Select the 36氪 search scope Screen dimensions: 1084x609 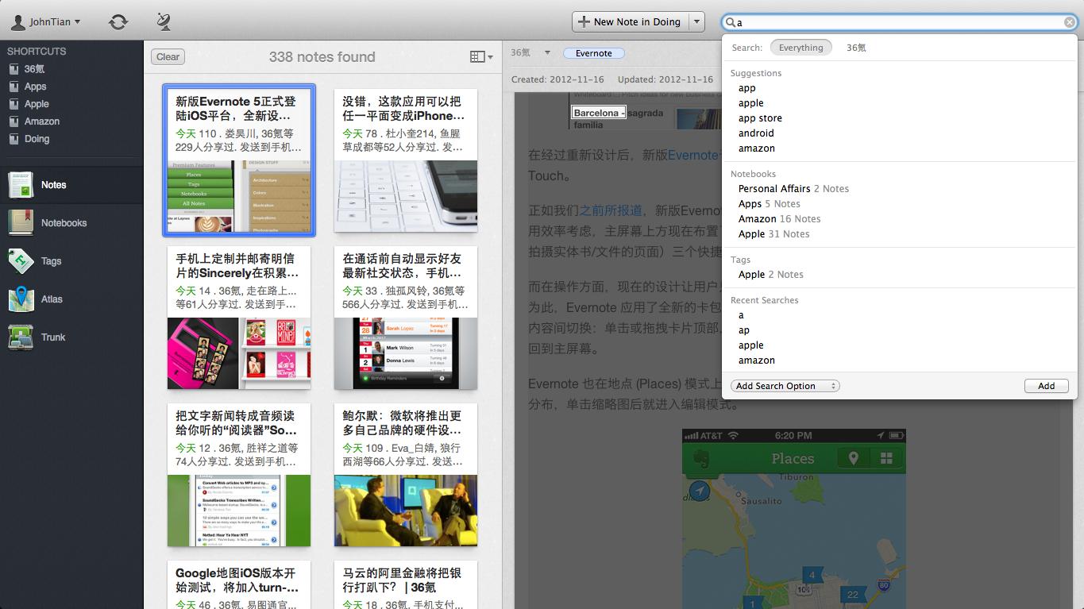[x=856, y=48]
